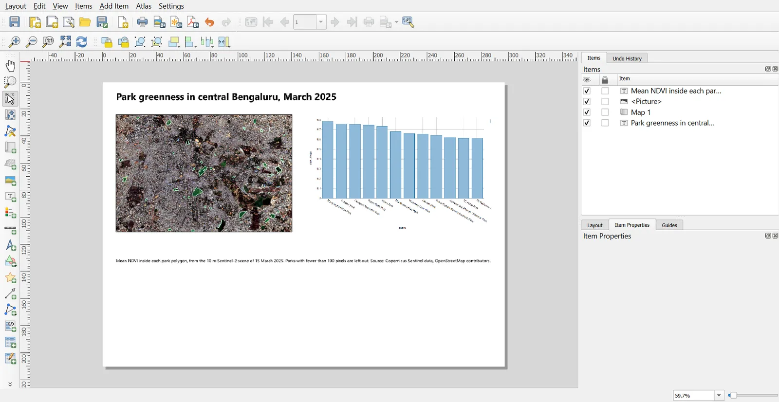This screenshot has height=402, width=779.
Task: Export layout as SVG
Action: 176,22
